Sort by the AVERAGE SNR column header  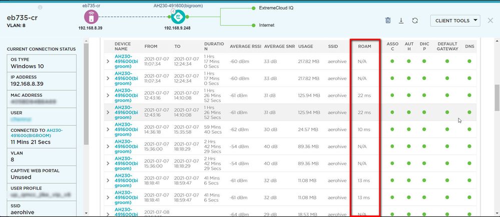pos(279,46)
